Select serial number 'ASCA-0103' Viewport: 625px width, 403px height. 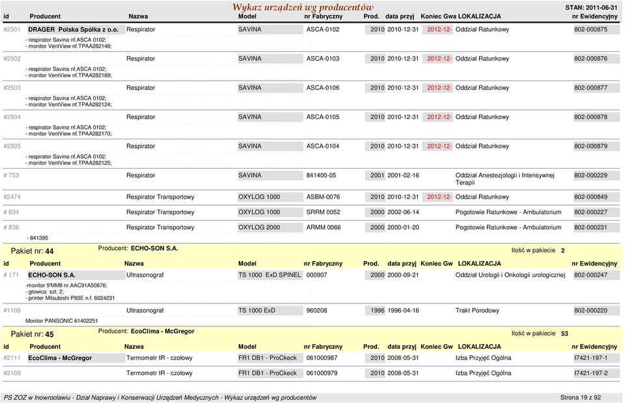click(323, 59)
